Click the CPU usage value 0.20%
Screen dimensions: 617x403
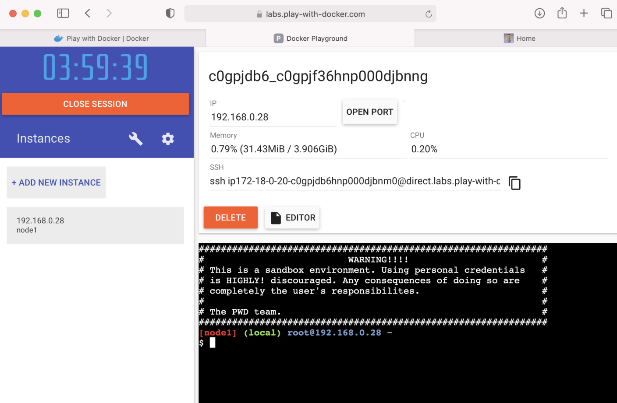click(424, 149)
